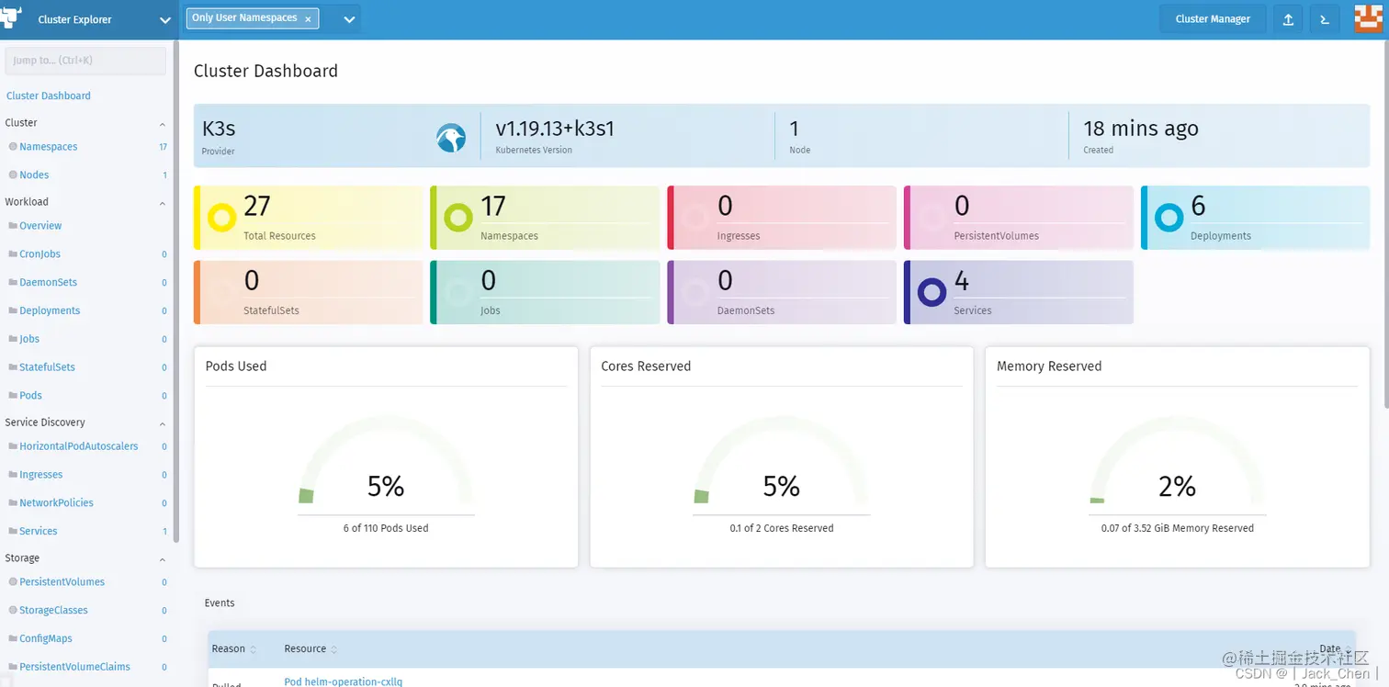Click the Memory Reserved gauge
Image resolution: width=1389 pixels, height=687 pixels.
point(1178,462)
